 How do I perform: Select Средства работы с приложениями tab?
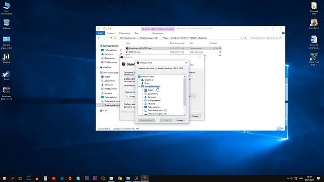158,29
